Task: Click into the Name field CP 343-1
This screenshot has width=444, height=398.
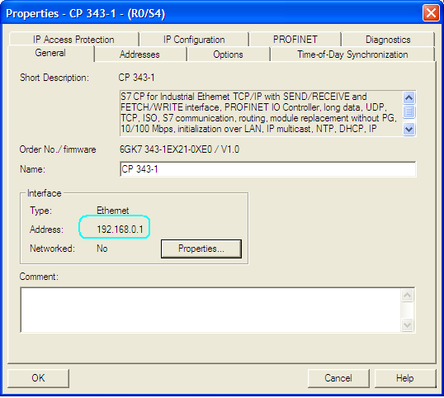Action: (268, 169)
